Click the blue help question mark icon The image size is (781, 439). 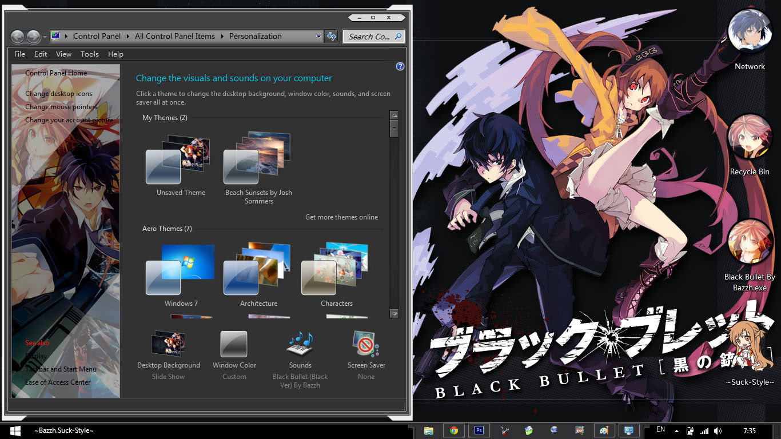pyautogui.click(x=400, y=66)
